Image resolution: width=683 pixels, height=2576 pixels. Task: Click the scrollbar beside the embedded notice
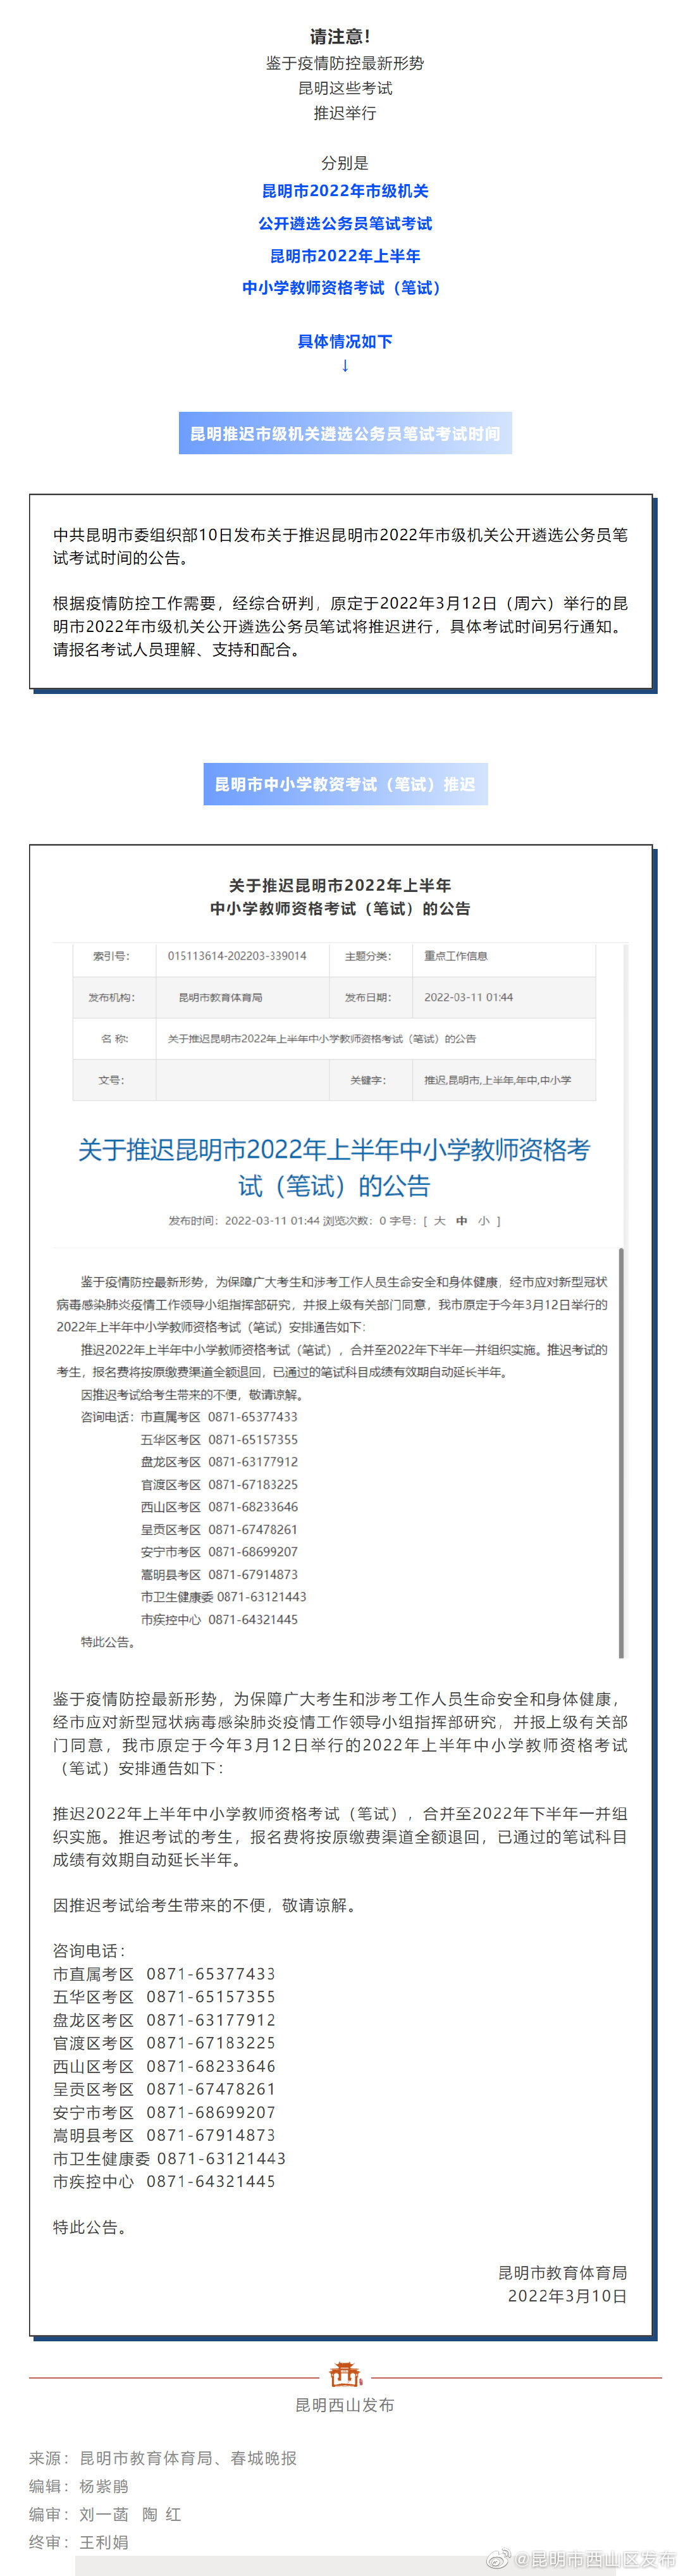[x=621, y=1453]
